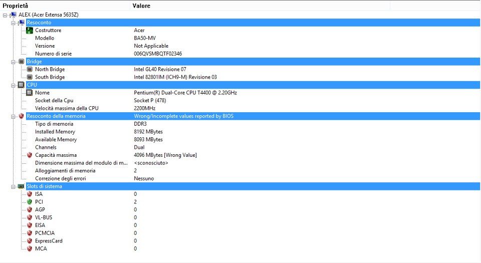The height and width of the screenshot is (263, 481).
Task: Select the Installed Memory row
Action: point(55,132)
